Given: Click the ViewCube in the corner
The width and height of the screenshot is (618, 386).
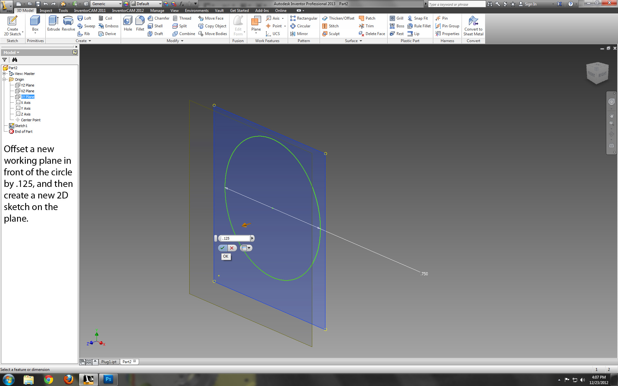Looking at the screenshot, I should point(597,73).
